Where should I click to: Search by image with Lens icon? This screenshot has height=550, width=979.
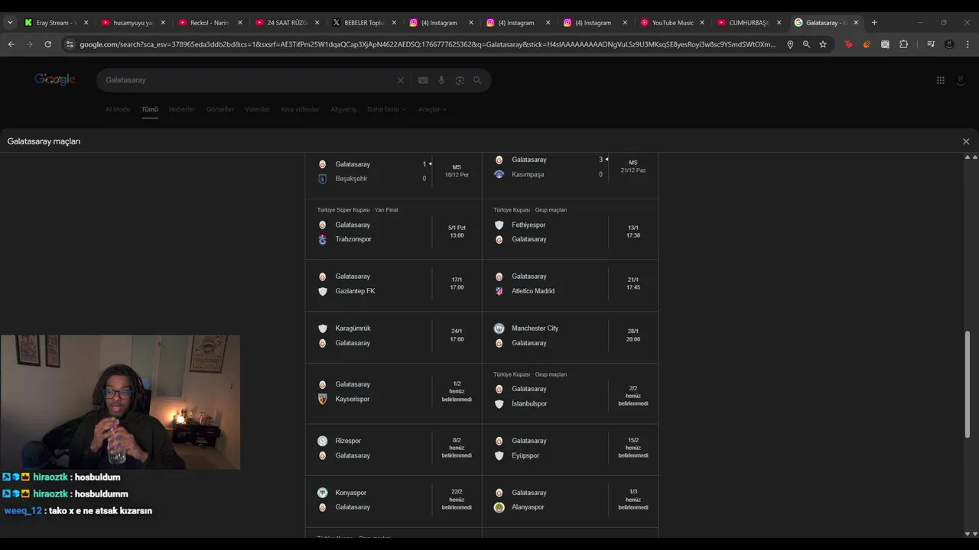tap(460, 80)
